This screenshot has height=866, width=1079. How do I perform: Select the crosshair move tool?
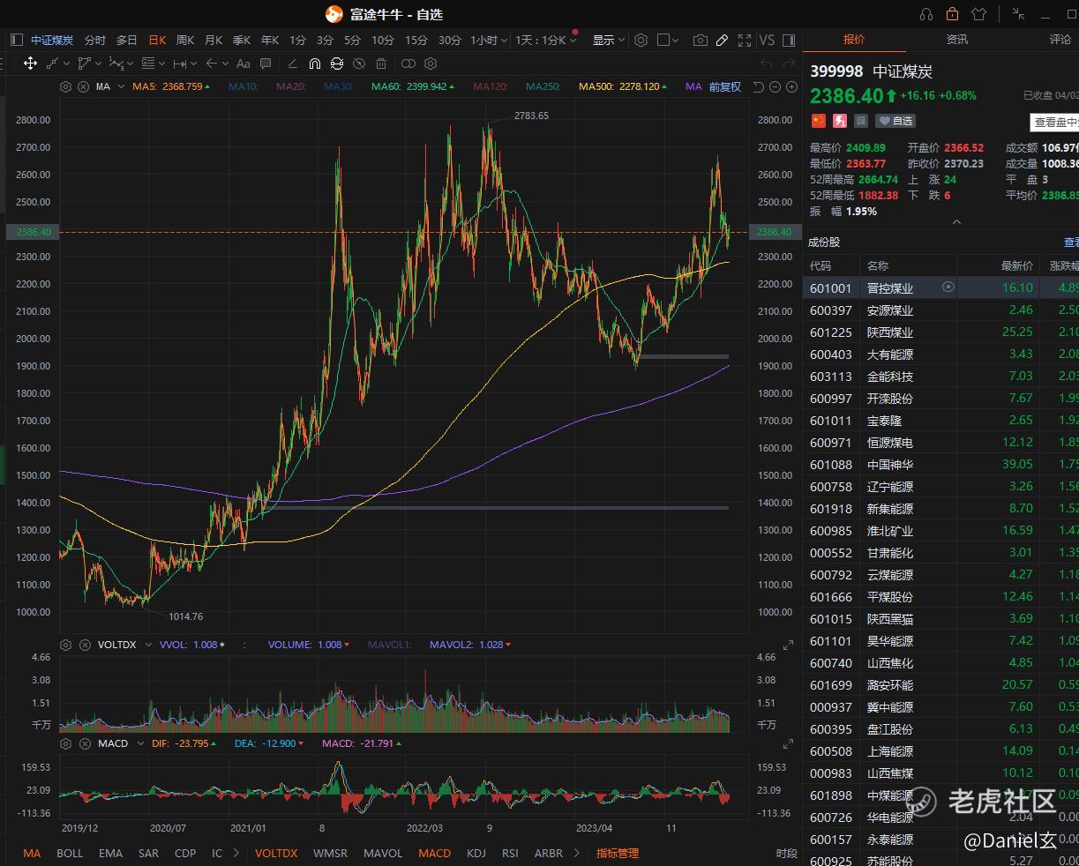[x=30, y=63]
